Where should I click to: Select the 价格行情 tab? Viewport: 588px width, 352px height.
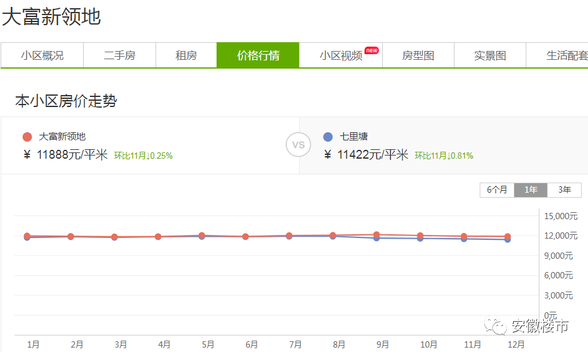258,55
